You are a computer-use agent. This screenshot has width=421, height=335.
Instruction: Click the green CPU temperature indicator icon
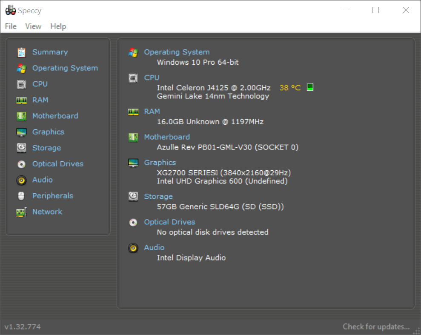pos(310,87)
